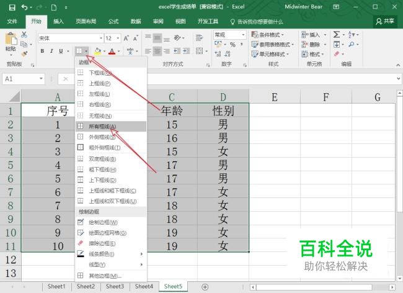
Task: Click the Copy icon in the clipboard group
Action: click(x=24, y=44)
